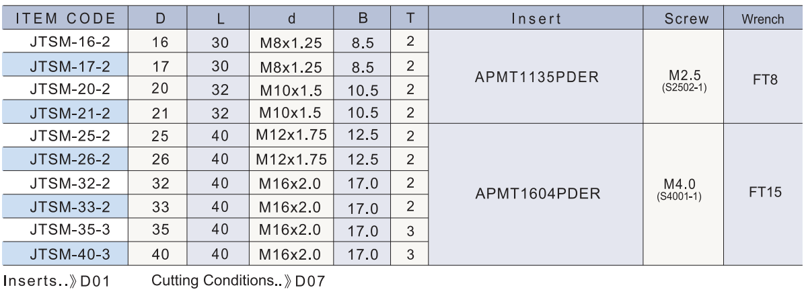Image resolution: width=804 pixels, height=296 pixels.
Task: Select the JTSM-40-3 row label
Action: 66,255
